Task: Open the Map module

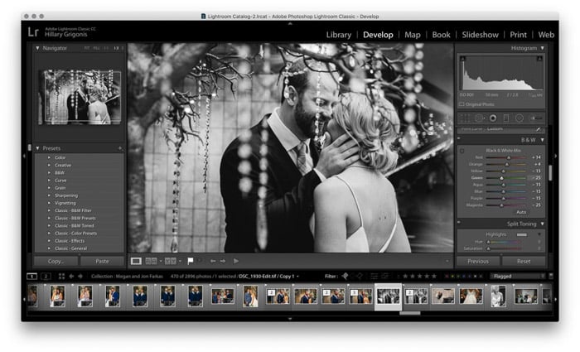Action: 412,35
